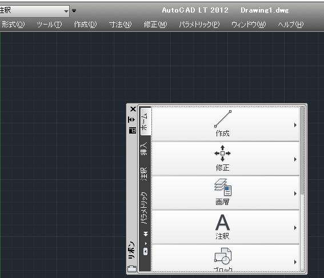Click the 注釈 large A text icon

[222, 222]
